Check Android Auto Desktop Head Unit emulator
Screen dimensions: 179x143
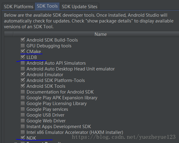coord(23,69)
